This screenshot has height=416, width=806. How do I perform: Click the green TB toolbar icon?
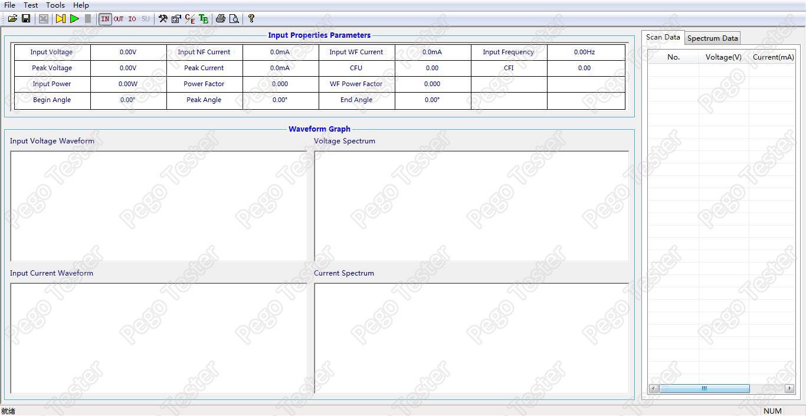(x=204, y=19)
